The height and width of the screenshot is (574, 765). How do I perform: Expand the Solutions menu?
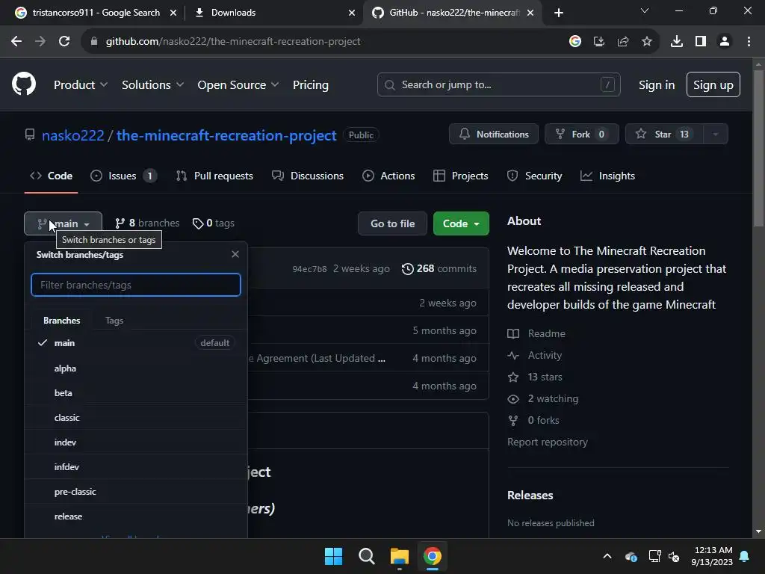point(152,85)
